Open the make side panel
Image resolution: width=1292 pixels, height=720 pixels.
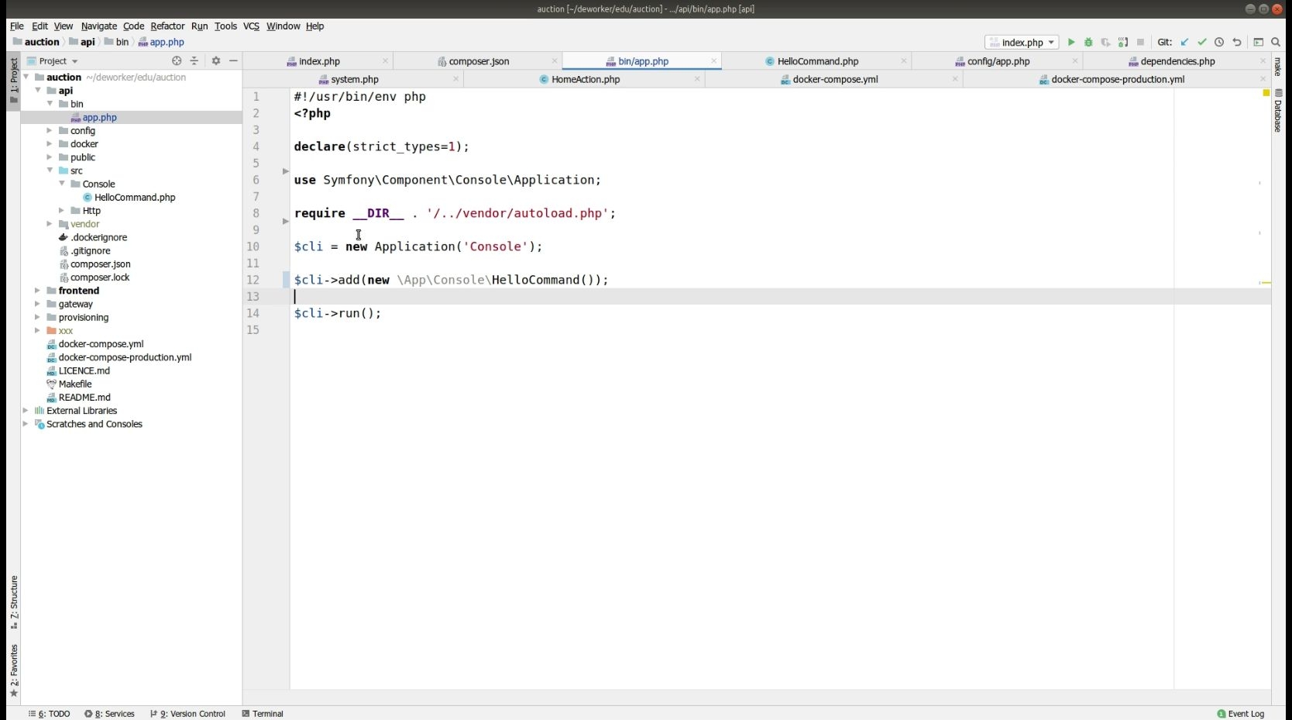[x=1278, y=67]
